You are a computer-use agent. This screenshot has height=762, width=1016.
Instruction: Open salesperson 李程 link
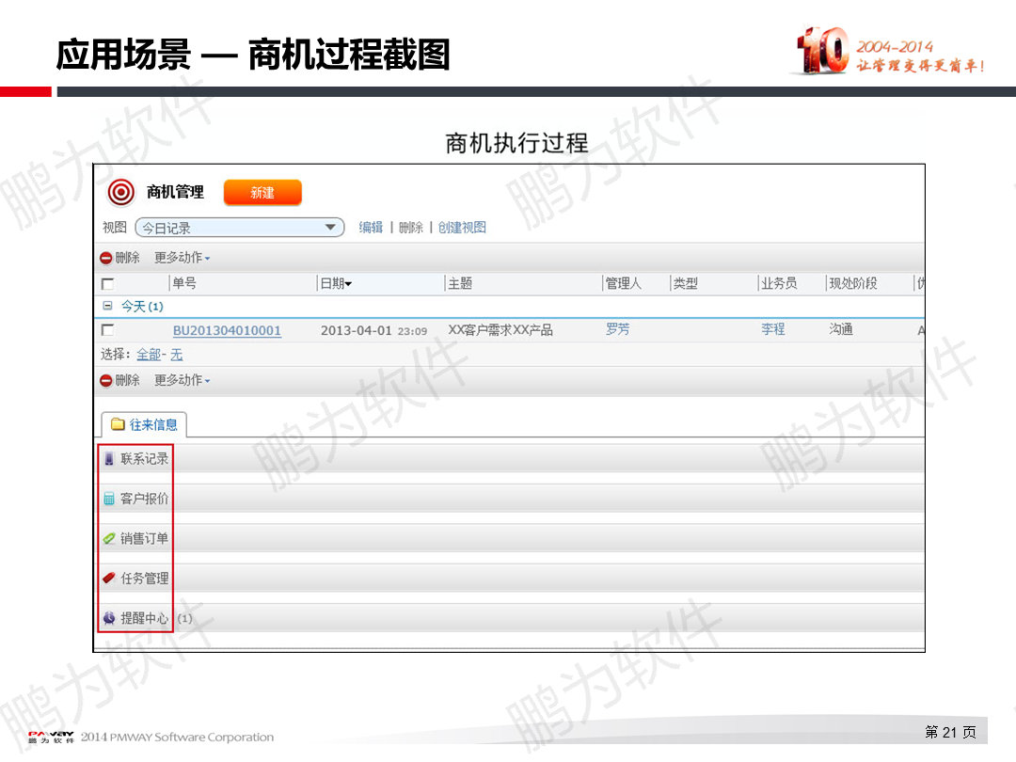(x=773, y=329)
